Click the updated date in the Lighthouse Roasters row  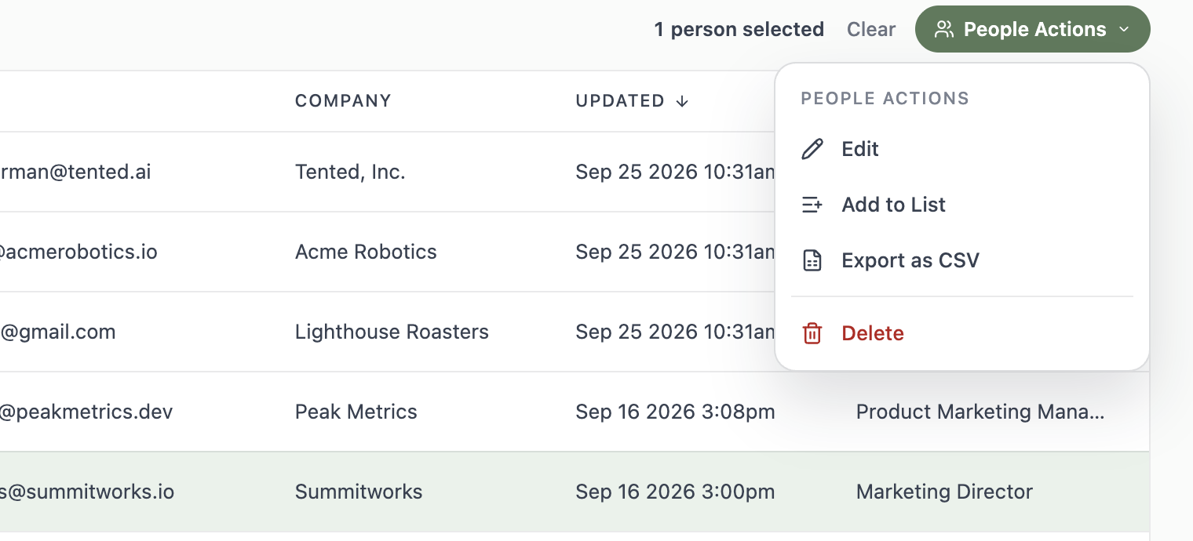point(675,332)
